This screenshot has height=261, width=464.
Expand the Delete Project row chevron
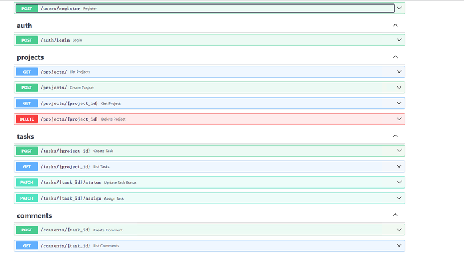tap(399, 119)
